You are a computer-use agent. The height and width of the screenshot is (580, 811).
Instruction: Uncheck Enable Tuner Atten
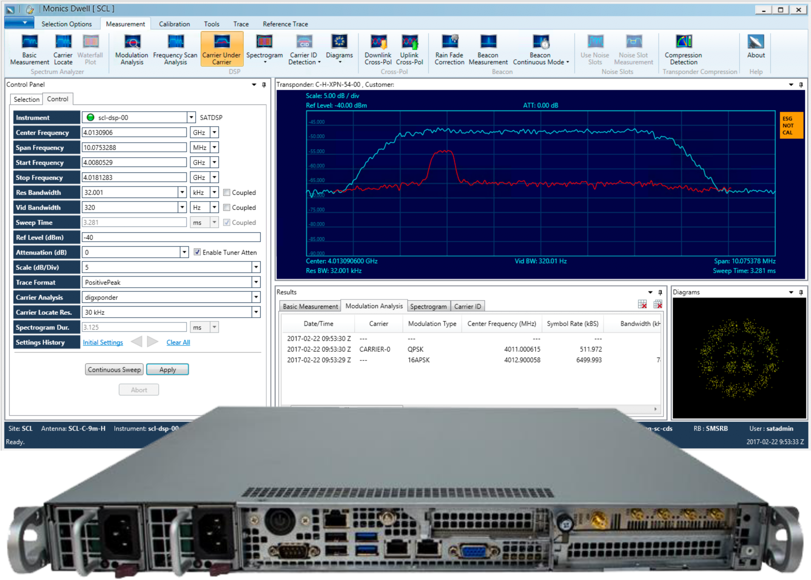tap(197, 252)
